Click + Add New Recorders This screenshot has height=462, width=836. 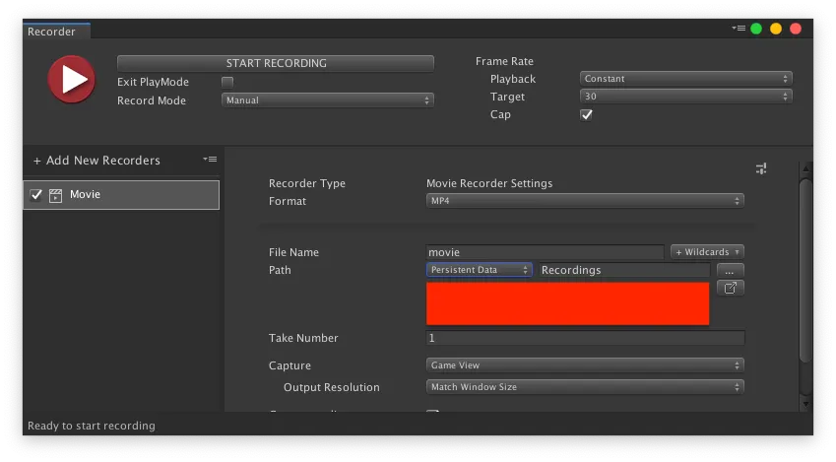point(96,160)
